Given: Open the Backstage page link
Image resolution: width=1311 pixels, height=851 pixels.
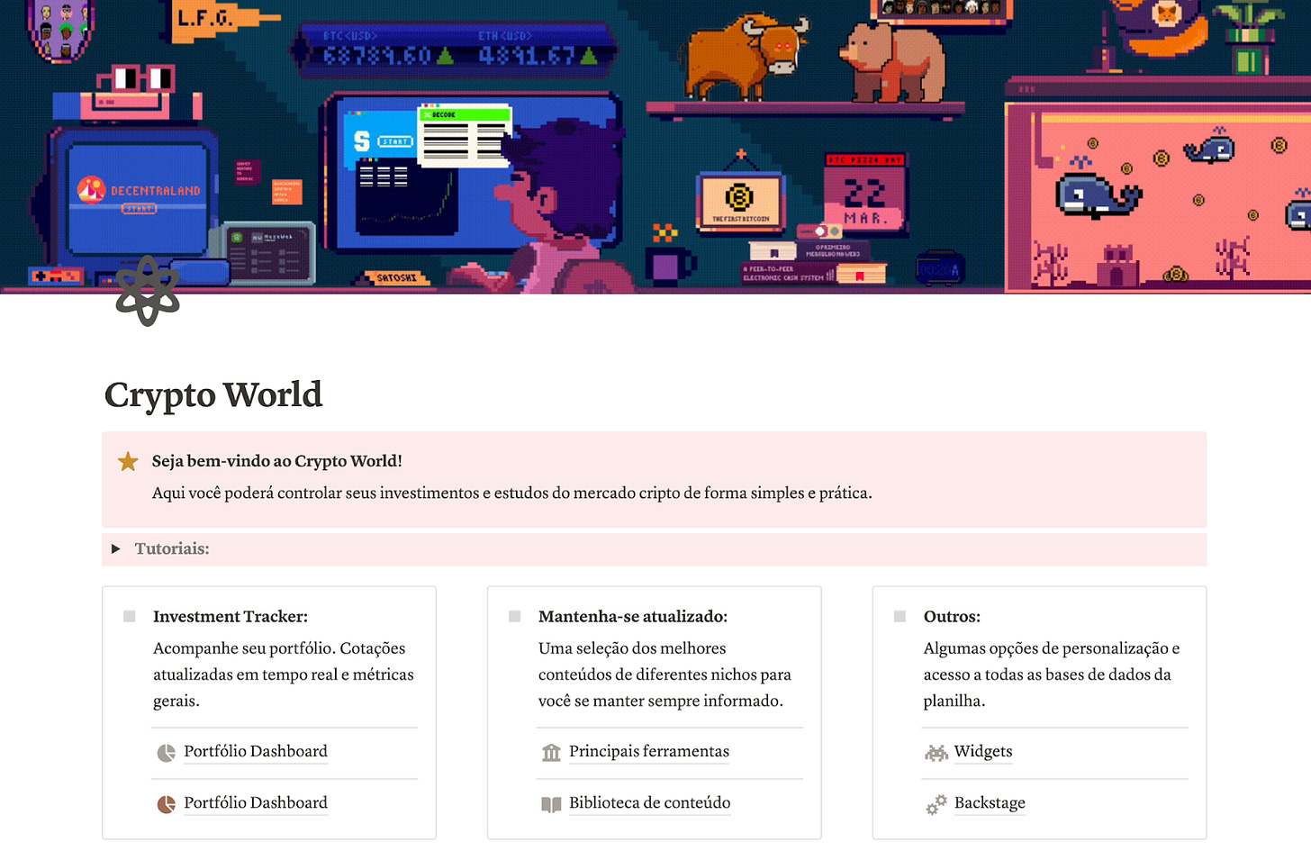Looking at the screenshot, I should click(x=990, y=803).
